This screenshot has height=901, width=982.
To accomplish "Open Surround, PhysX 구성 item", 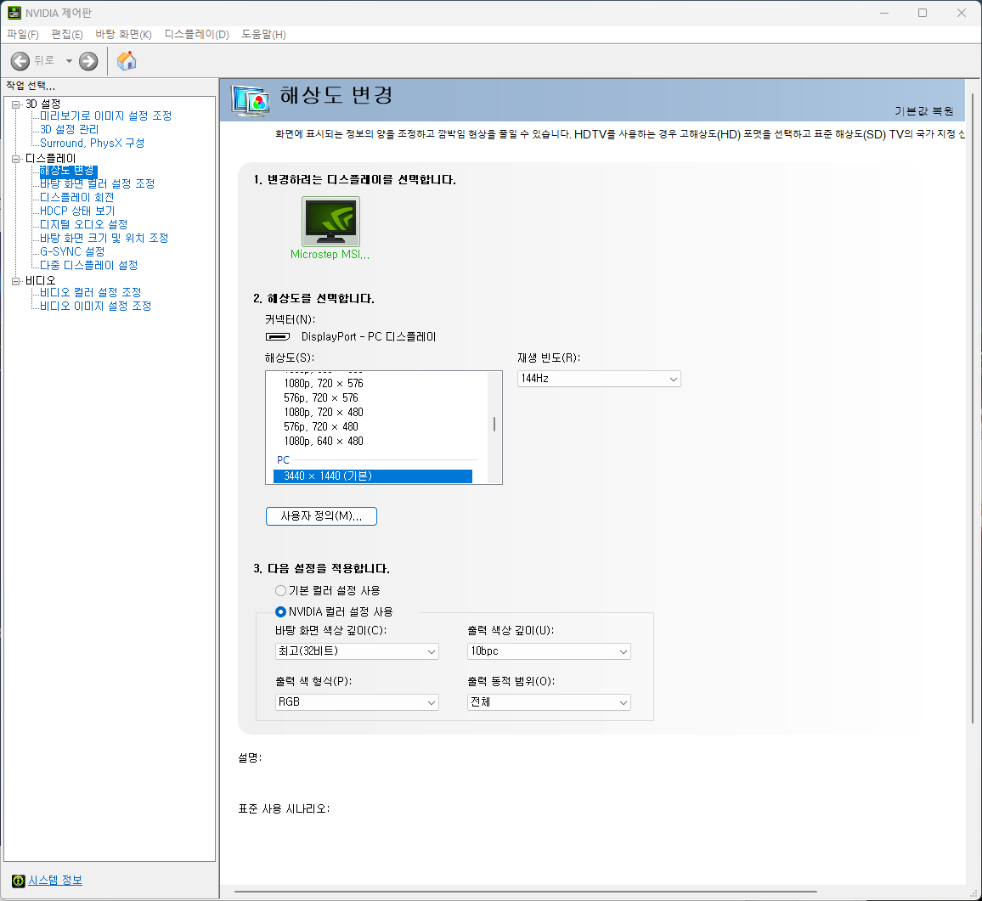I will tap(92, 144).
